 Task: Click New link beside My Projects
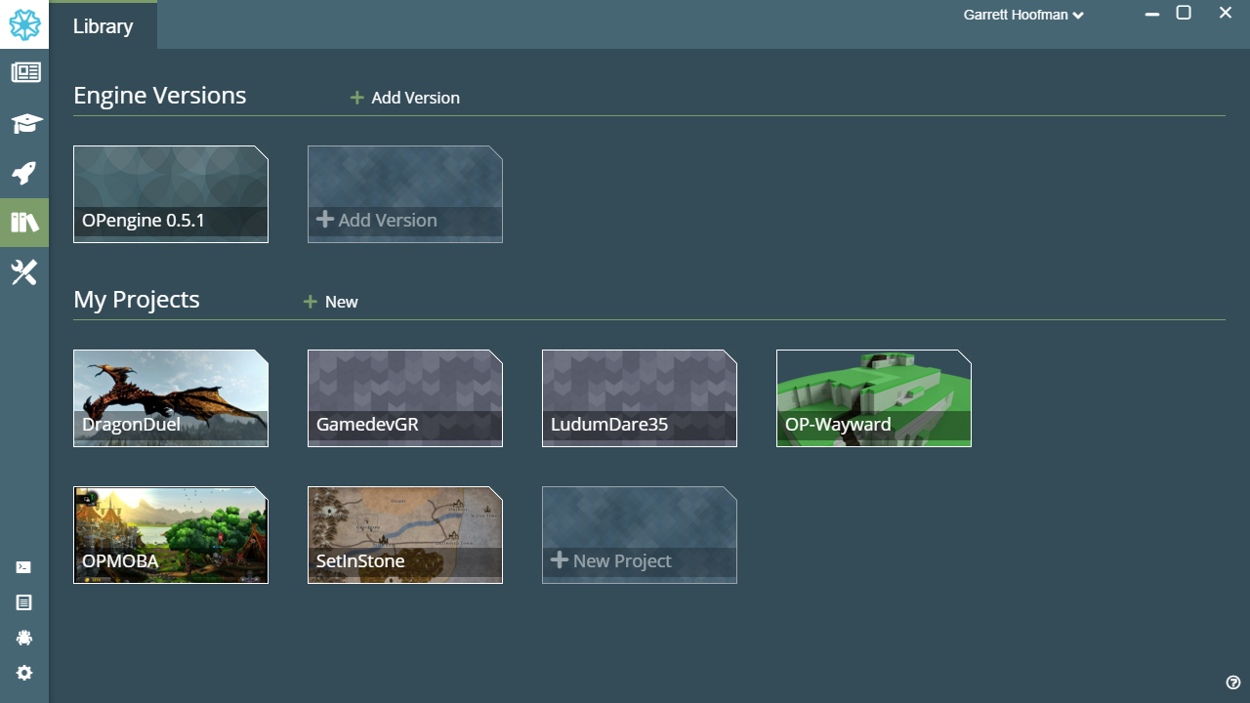(x=331, y=302)
